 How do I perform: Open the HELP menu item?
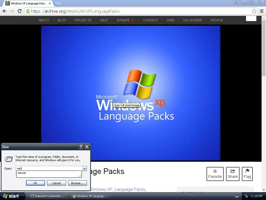[x=104, y=20]
